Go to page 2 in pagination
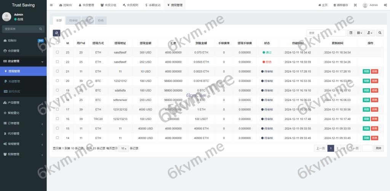The width and height of the screenshot is (390, 191). pyautogui.click(x=337, y=148)
